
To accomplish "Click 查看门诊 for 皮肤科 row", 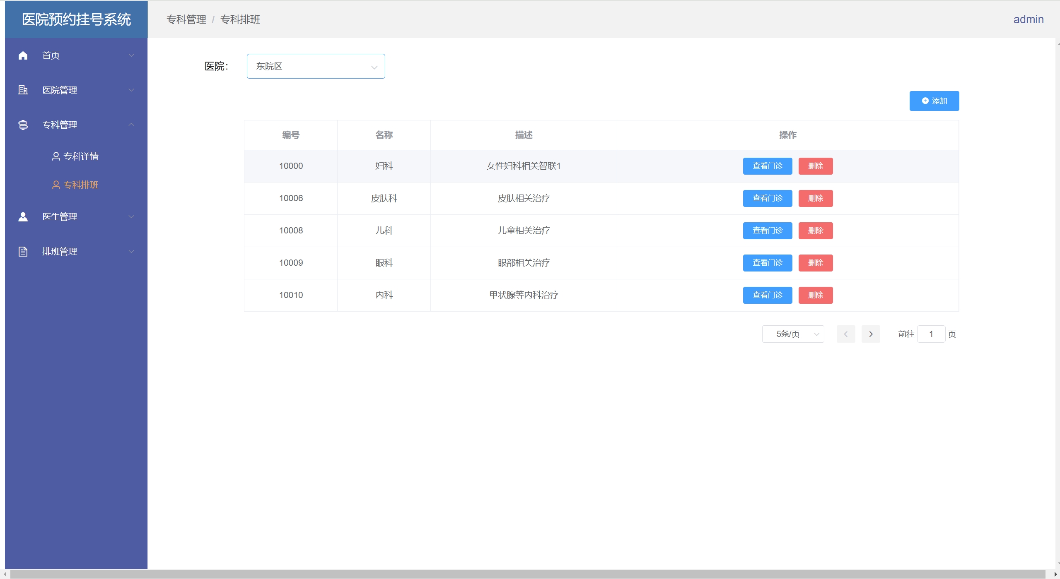I will pyautogui.click(x=767, y=198).
